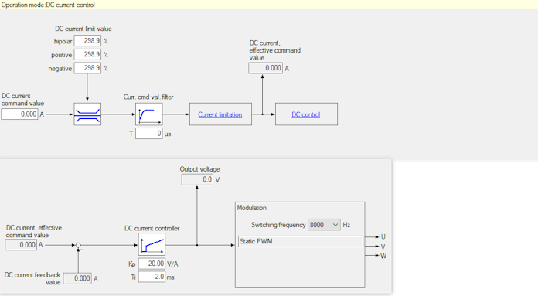538x296 pixels.
Task: Click the negative current limit field
Action: 87,68
